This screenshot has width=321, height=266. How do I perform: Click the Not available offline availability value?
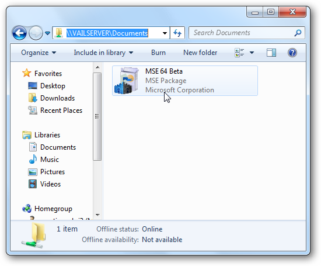[162, 240]
